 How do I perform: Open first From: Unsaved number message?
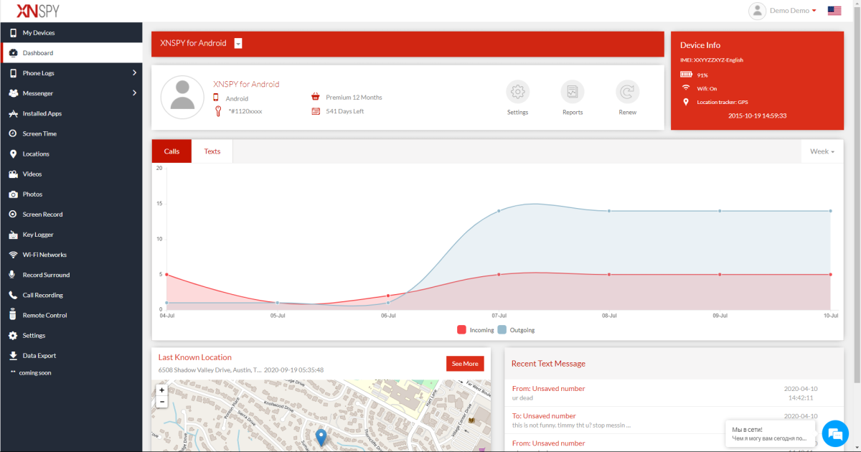coord(549,388)
